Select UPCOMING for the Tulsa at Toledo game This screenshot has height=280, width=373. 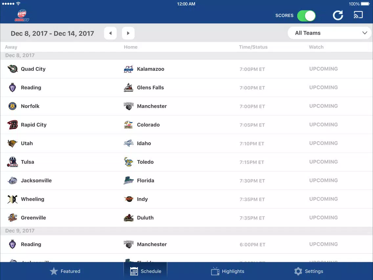323,162
